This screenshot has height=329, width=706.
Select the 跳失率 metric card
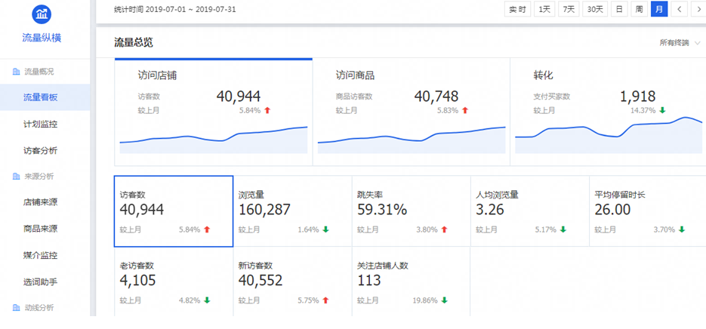pyautogui.click(x=410, y=211)
